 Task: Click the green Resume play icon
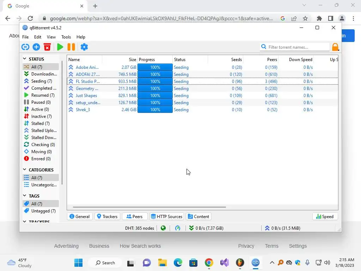(x=60, y=47)
